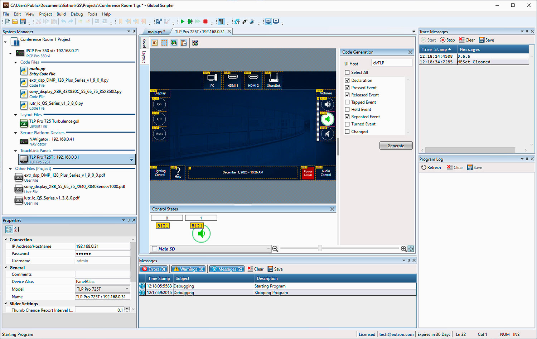Click the Warnings (0) filter button
This screenshot has width=537, height=339.
pos(188,269)
